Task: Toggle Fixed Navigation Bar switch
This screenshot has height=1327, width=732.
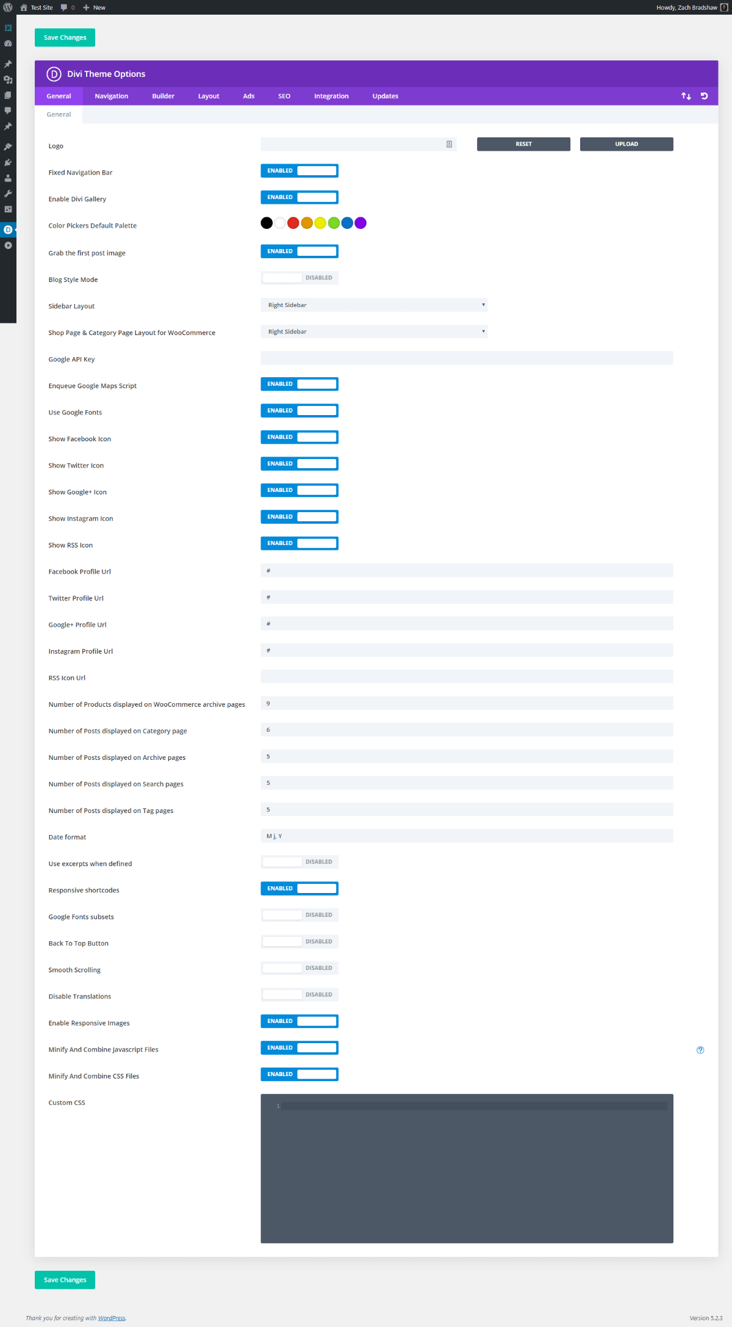Action: 300,171
